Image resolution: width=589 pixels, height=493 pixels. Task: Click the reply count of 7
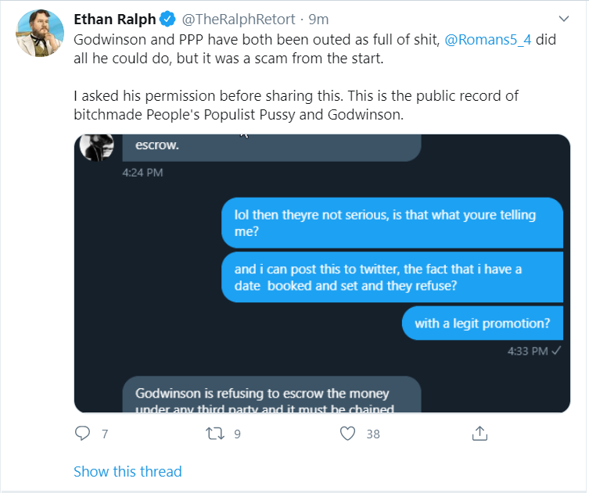click(104, 434)
